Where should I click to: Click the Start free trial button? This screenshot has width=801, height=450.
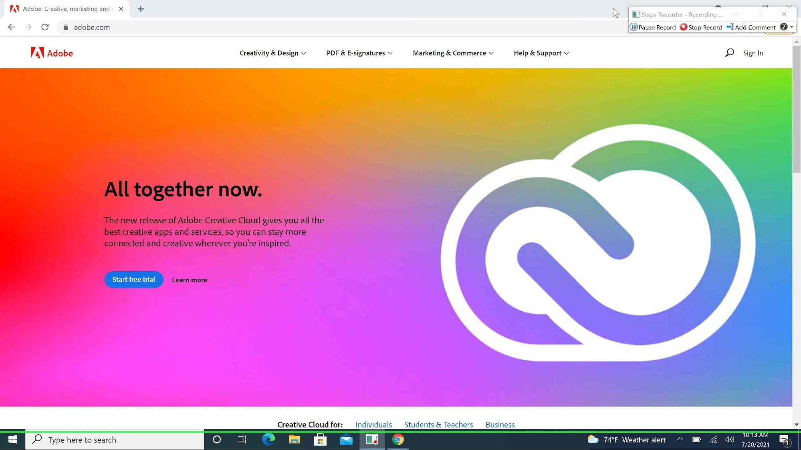(133, 280)
